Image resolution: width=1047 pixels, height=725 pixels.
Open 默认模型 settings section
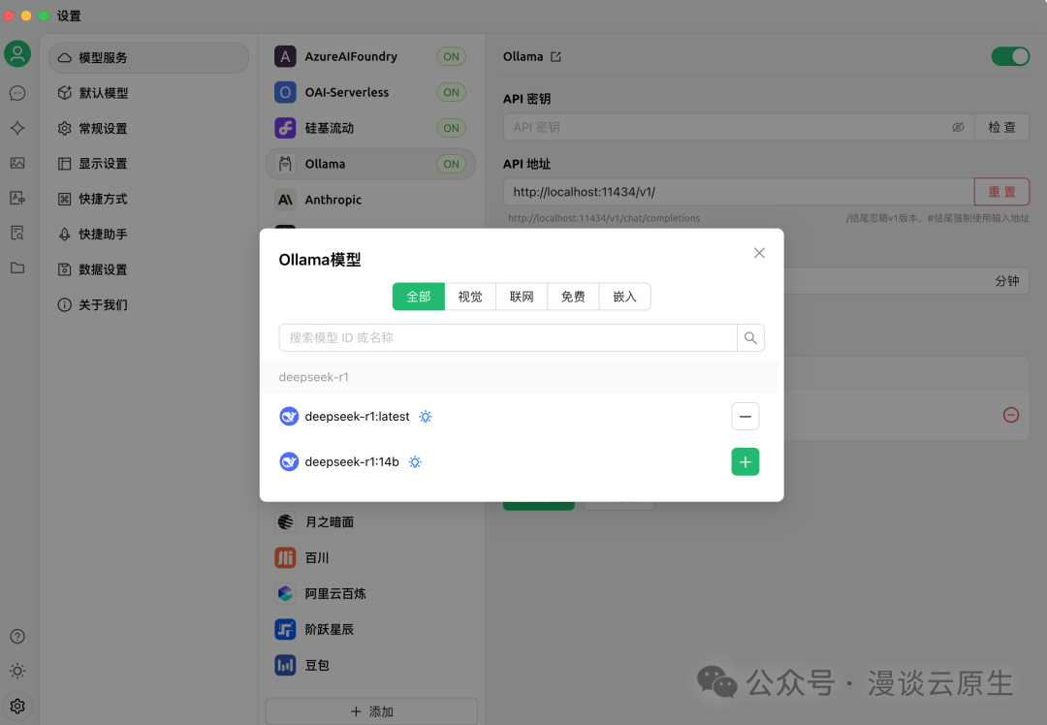click(149, 93)
